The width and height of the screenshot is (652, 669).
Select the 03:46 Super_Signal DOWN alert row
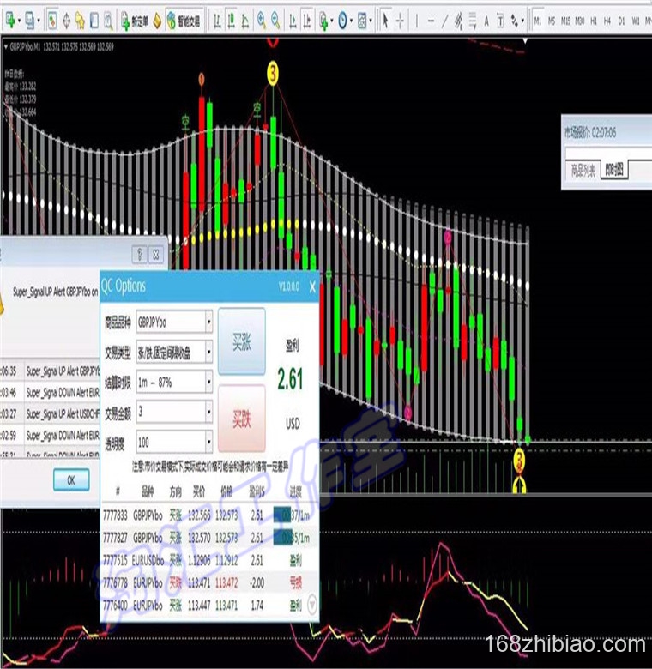[x=50, y=392]
